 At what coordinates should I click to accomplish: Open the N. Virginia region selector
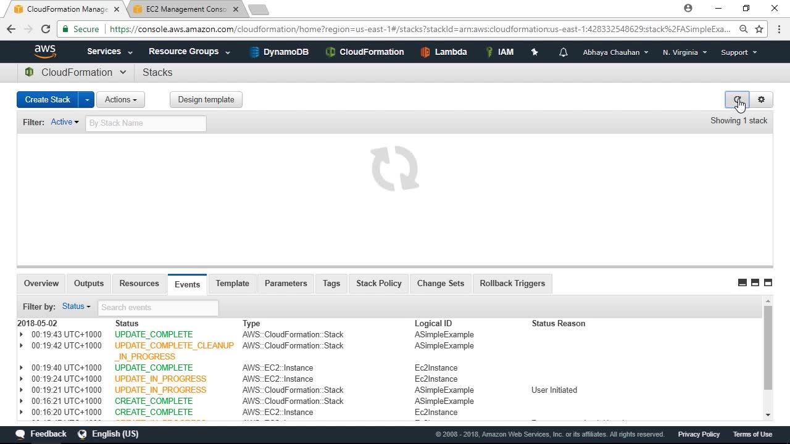click(x=685, y=52)
